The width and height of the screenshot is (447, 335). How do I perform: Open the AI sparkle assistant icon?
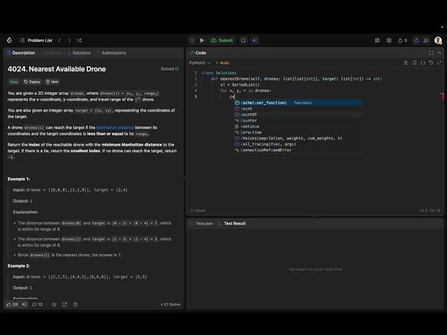click(254, 40)
